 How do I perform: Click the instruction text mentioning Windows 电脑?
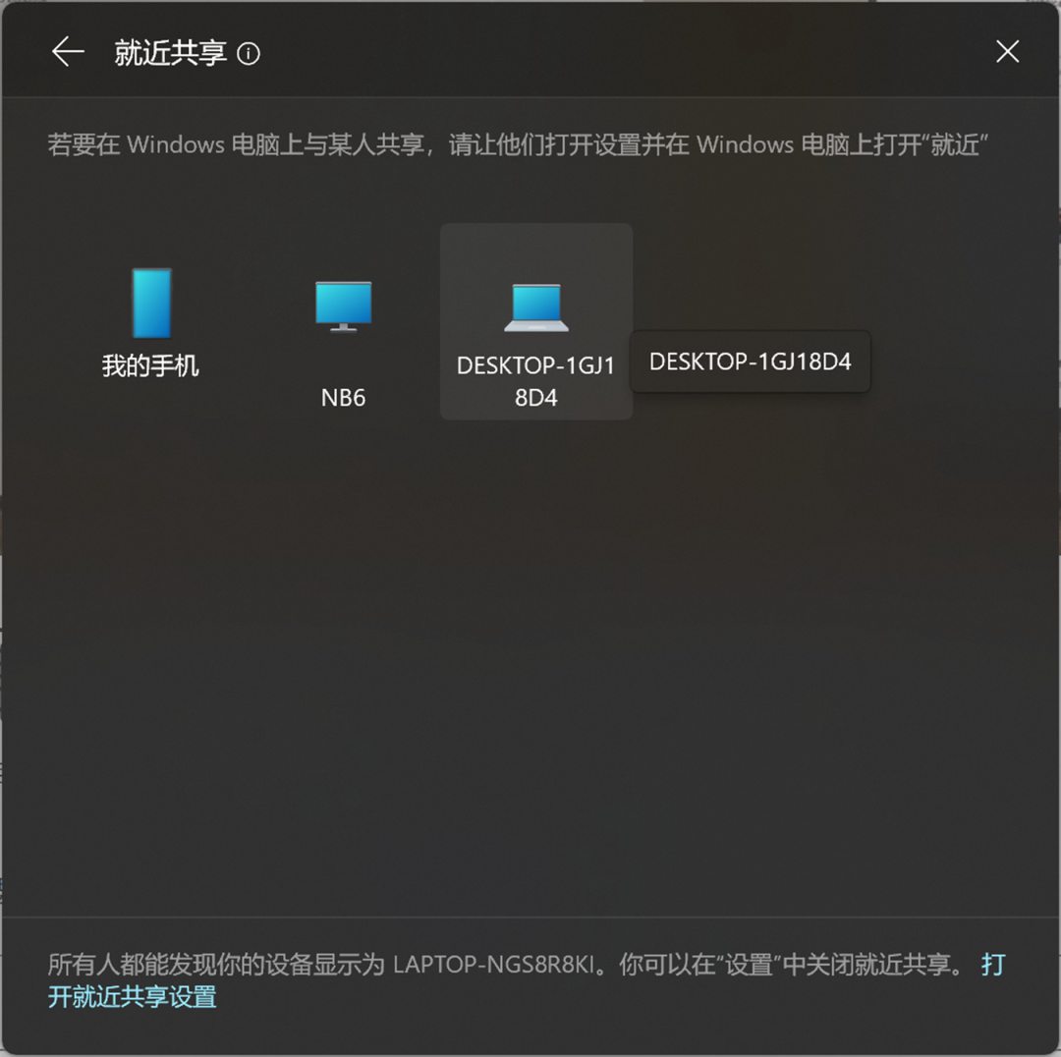point(518,144)
